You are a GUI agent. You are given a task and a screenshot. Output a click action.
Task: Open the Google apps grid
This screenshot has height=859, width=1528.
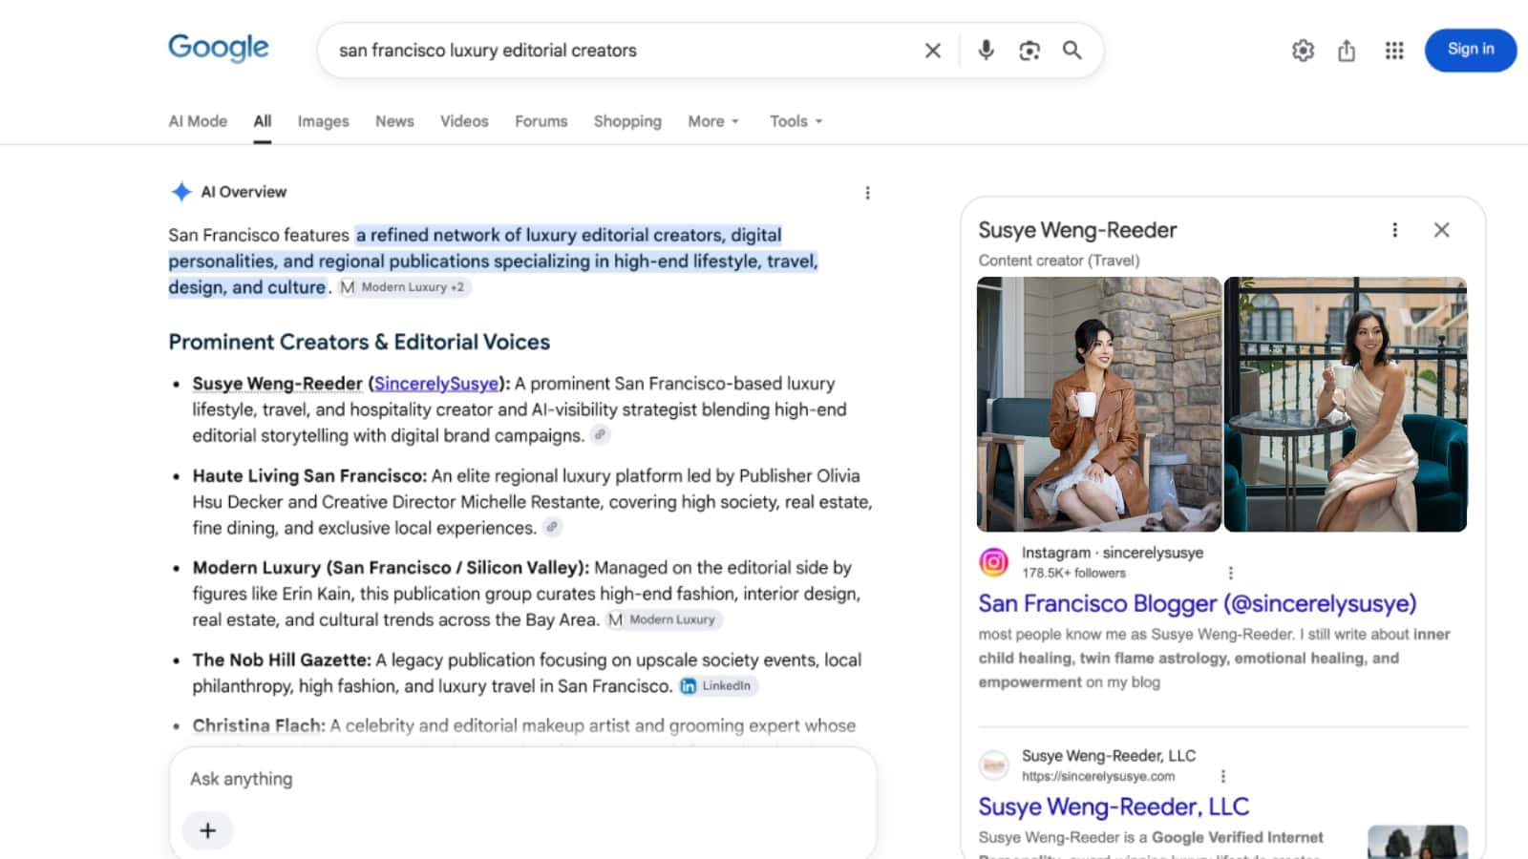click(1394, 51)
